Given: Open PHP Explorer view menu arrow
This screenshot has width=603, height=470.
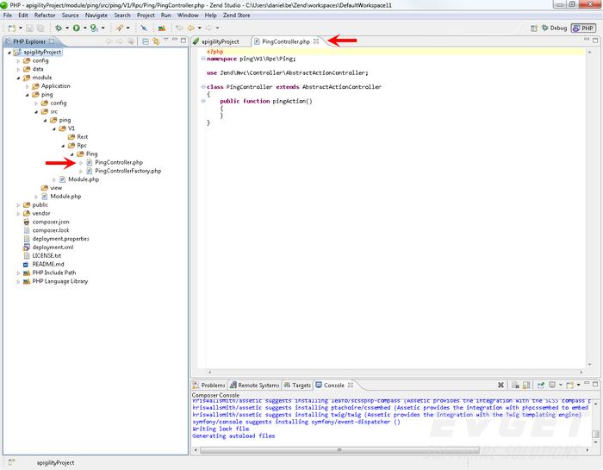Looking at the screenshot, I should pos(166,40).
